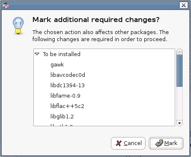Click the package list scrollbar thumb
This screenshot has height=157, width=191.
click(x=179, y=71)
